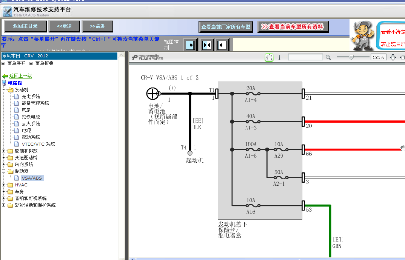Click the 点火系统 document icon
The image size is (405, 260).
[x=17, y=124]
